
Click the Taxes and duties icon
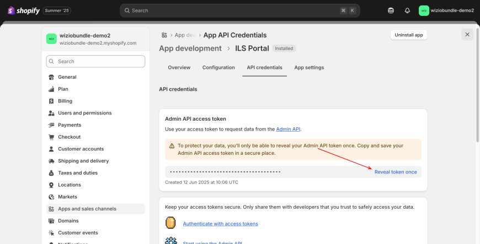(x=51, y=173)
